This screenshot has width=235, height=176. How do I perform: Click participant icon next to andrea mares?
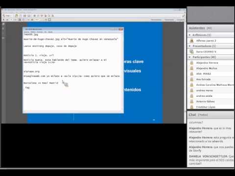coord(191,90)
